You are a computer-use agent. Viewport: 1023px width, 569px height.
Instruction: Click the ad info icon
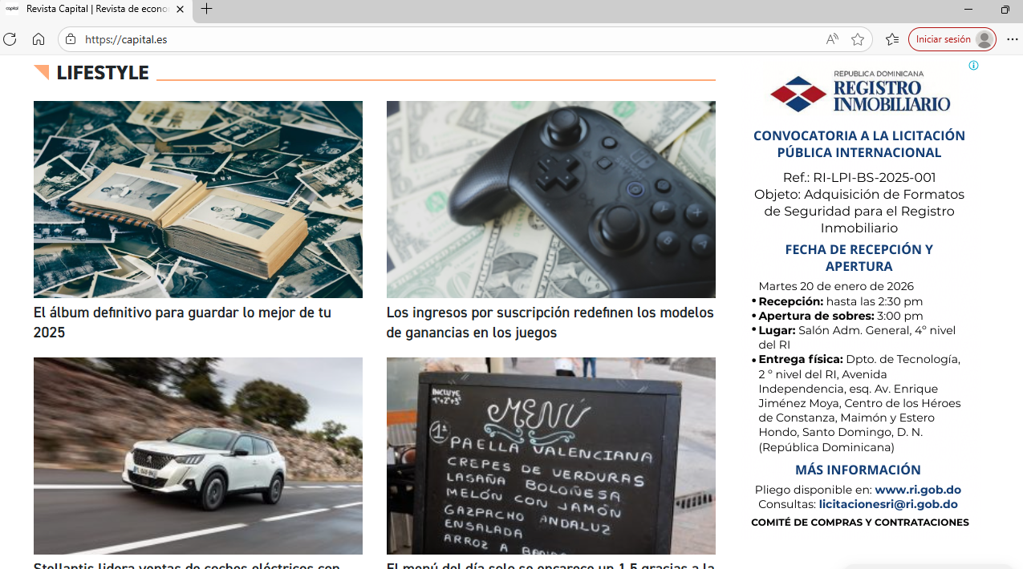973,66
